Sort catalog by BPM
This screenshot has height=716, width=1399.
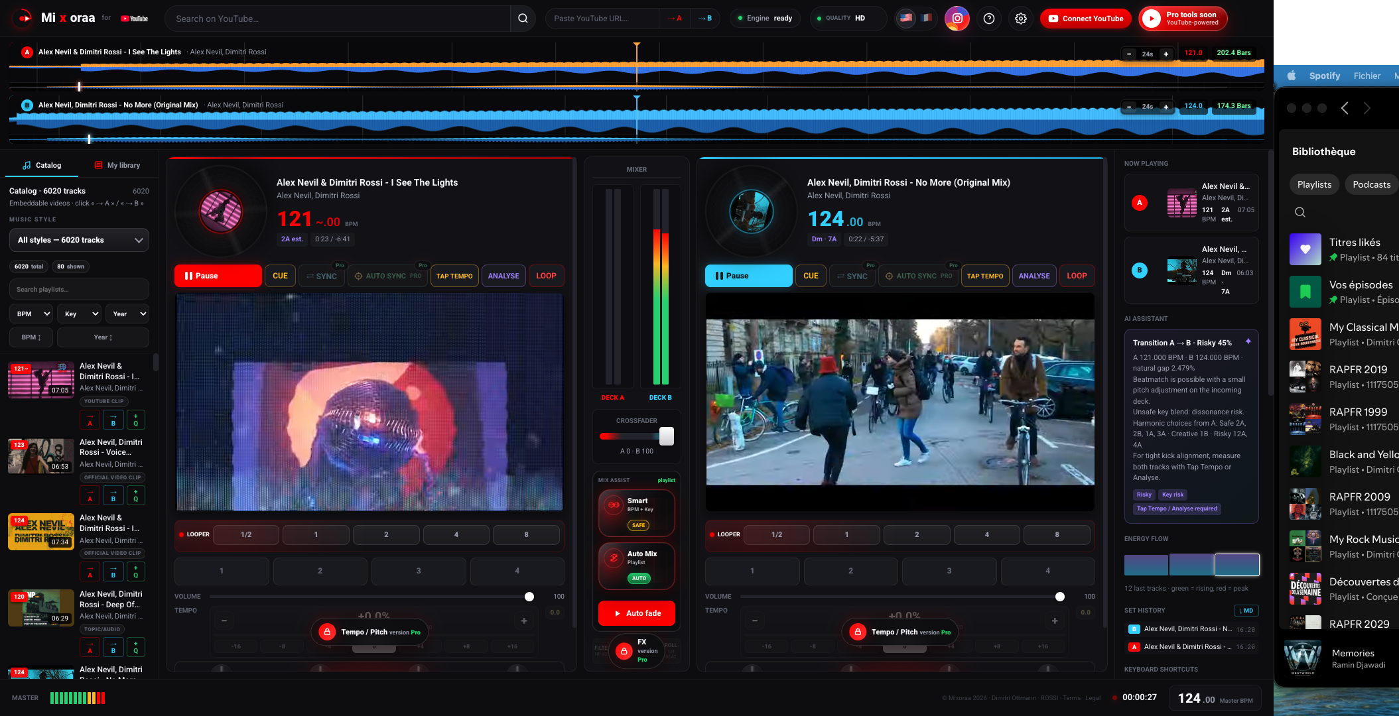(x=31, y=337)
